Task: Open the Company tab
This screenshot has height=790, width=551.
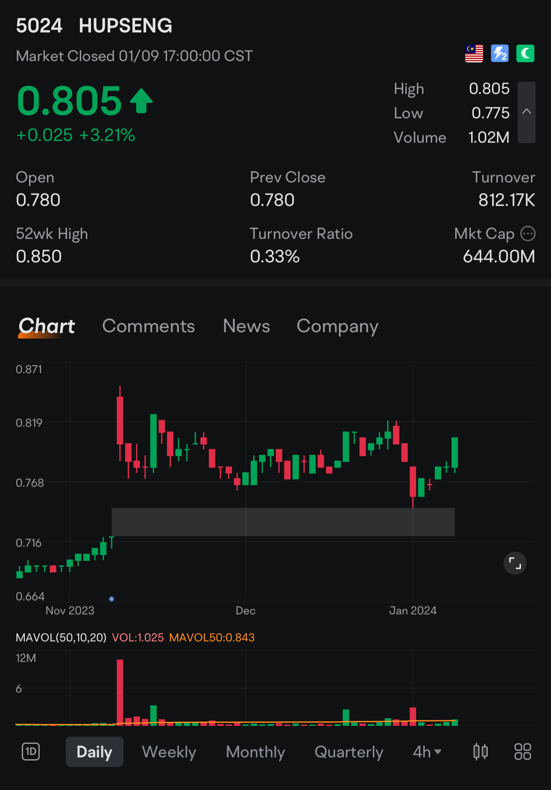Action: pyautogui.click(x=337, y=327)
